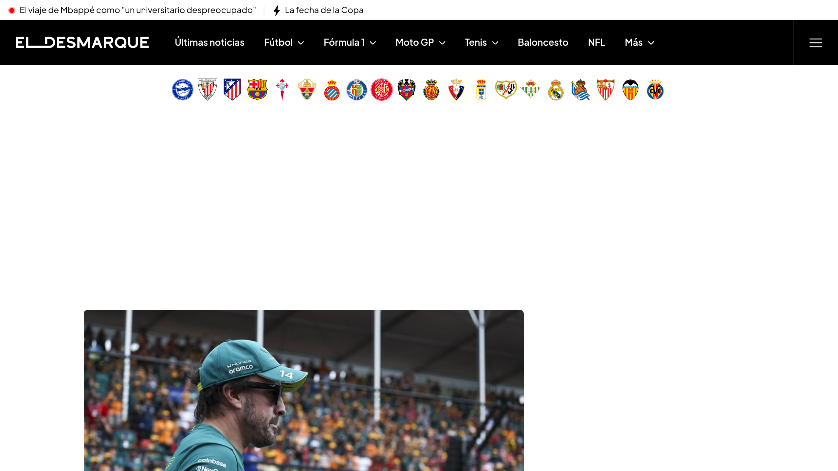Click the lightning bolt icon
Screen dimensions: 838x471
277,10
